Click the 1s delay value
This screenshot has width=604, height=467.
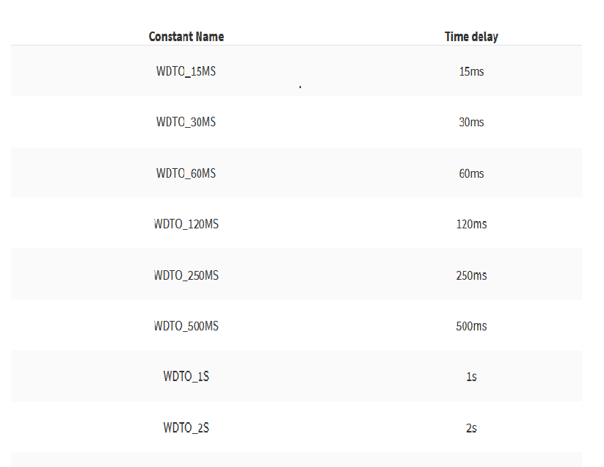pos(471,376)
